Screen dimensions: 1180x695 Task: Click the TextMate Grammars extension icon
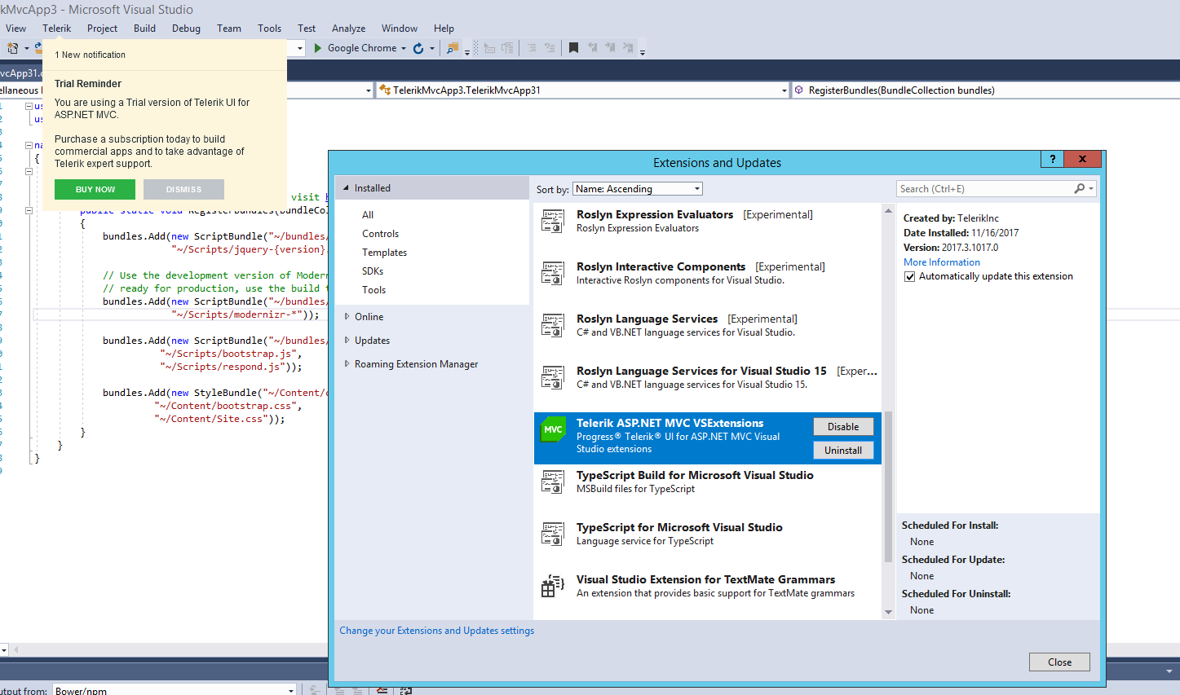click(553, 586)
